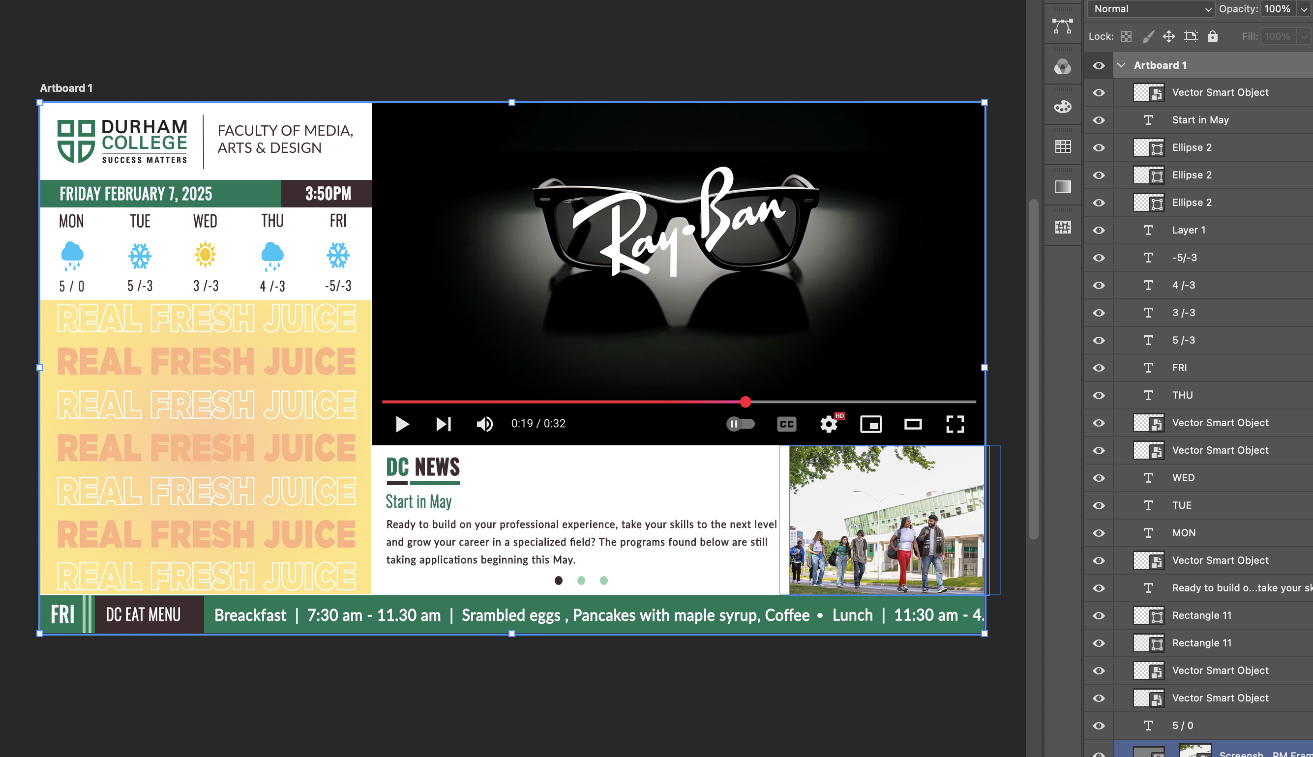This screenshot has width=1313, height=757.
Task: Open the Gradients panel icon
Action: (x=1062, y=187)
